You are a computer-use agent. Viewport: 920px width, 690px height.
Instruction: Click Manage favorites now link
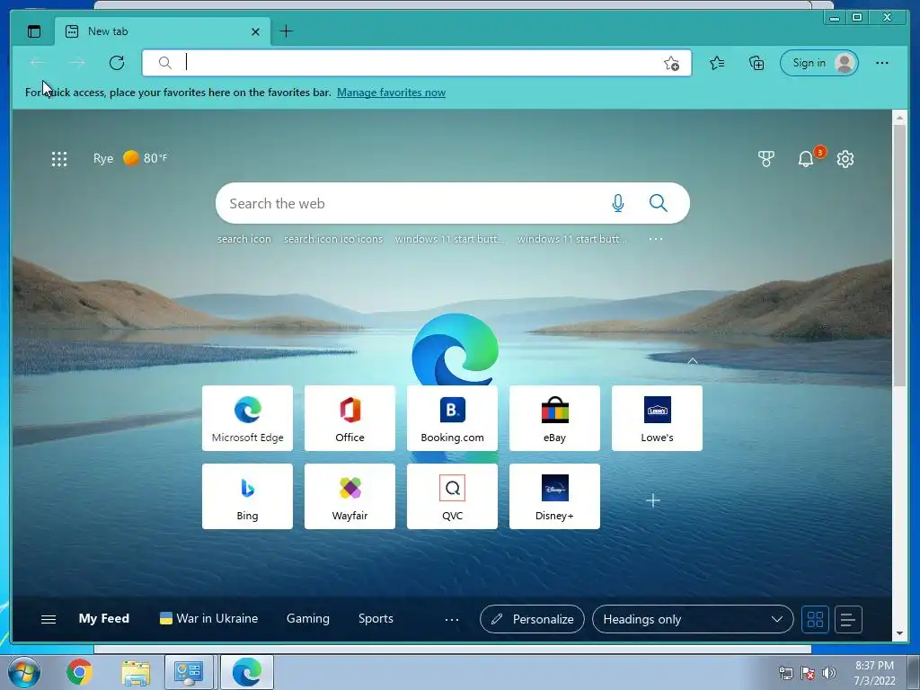tap(392, 93)
